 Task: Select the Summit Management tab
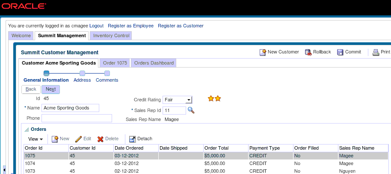click(x=62, y=35)
